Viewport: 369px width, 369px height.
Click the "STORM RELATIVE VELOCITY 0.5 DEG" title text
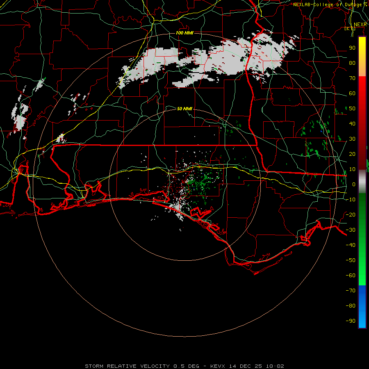142,366
